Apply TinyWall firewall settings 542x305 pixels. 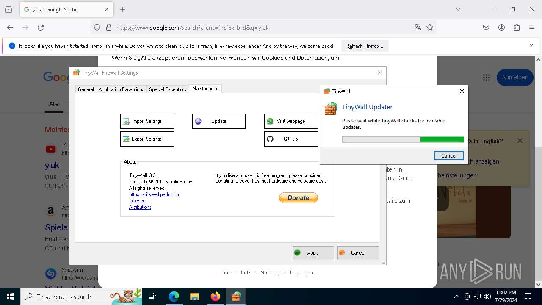tap(313, 253)
